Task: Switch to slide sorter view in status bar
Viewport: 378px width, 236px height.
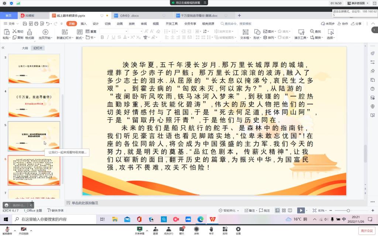Action: 284,211
